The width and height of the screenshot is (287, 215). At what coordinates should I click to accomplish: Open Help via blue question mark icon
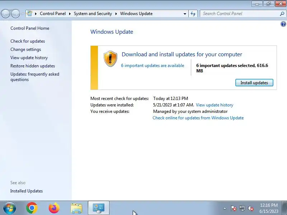[x=283, y=24]
